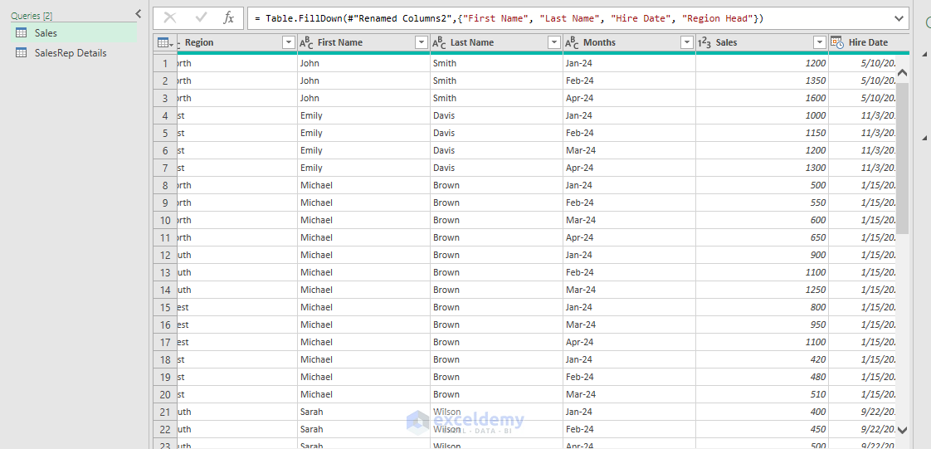Expand the formula bar
Screen dimensions: 931x449
(x=899, y=18)
